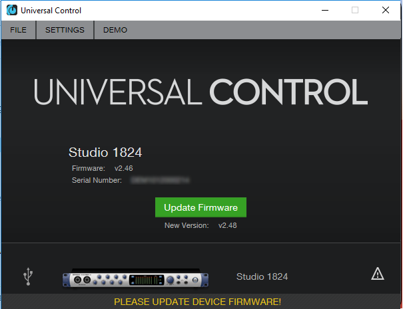Click the blurred Serial Number value
The image size is (403, 309).
point(160,180)
